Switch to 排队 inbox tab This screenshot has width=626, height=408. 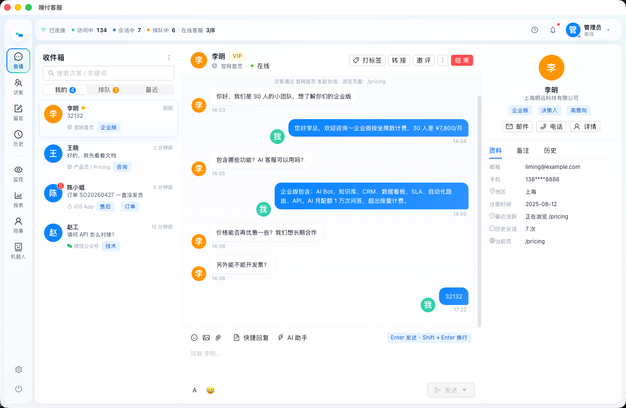[108, 90]
